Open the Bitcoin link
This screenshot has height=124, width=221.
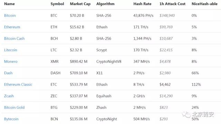[10, 15]
